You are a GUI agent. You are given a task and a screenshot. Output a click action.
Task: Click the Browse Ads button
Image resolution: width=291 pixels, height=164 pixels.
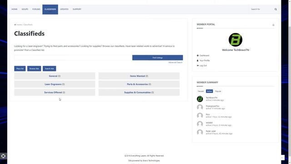(34, 69)
